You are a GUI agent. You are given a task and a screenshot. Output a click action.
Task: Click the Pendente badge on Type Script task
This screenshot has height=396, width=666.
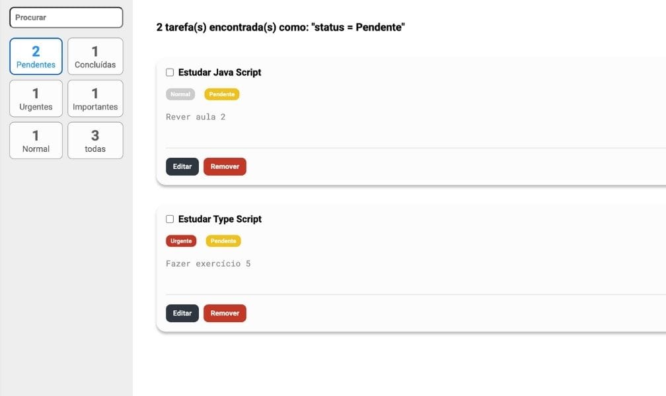tap(223, 241)
